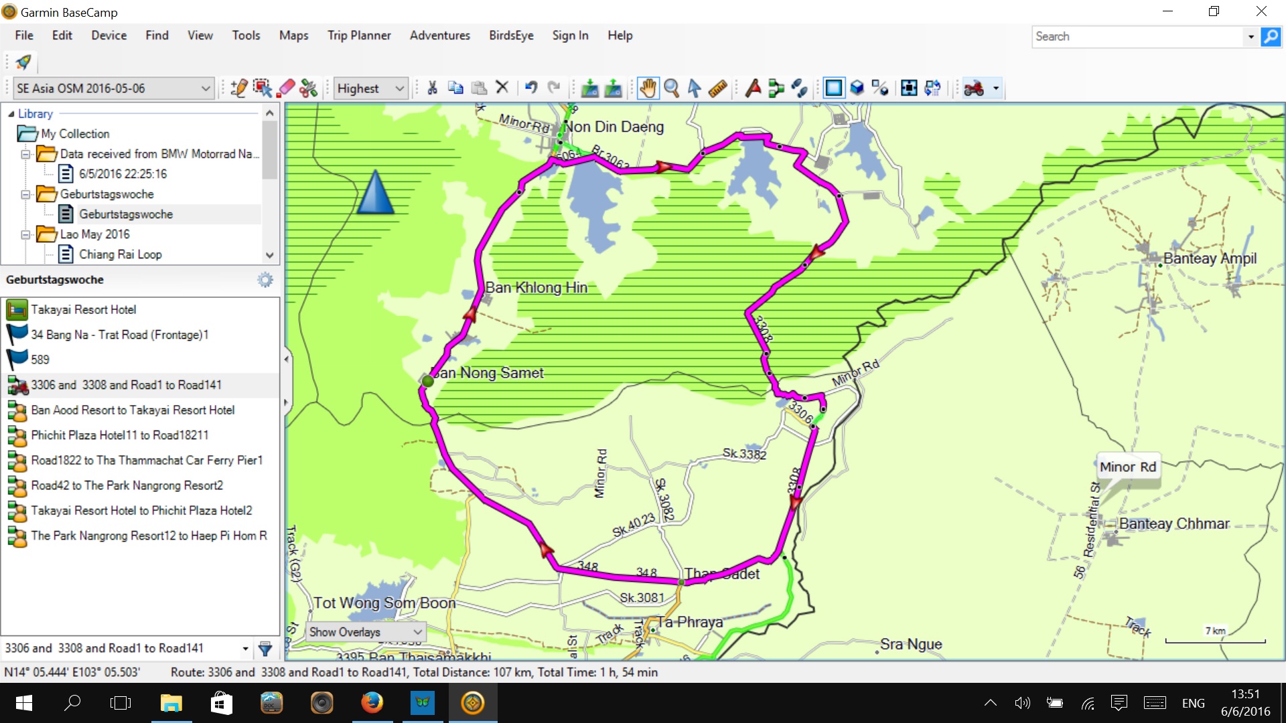This screenshot has height=723, width=1286.
Task: Select the Measure ruler tool
Action: pos(717,88)
